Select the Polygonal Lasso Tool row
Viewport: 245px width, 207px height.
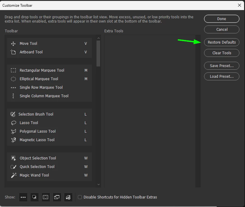49,131
